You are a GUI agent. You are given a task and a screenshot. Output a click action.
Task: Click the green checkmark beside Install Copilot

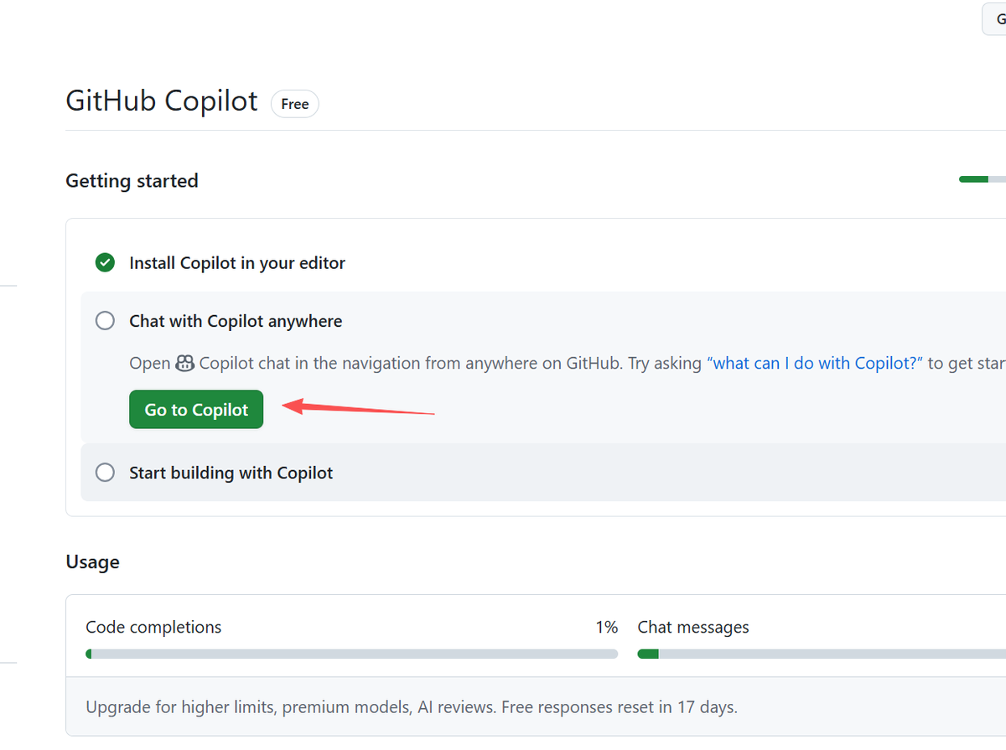(105, 263)
